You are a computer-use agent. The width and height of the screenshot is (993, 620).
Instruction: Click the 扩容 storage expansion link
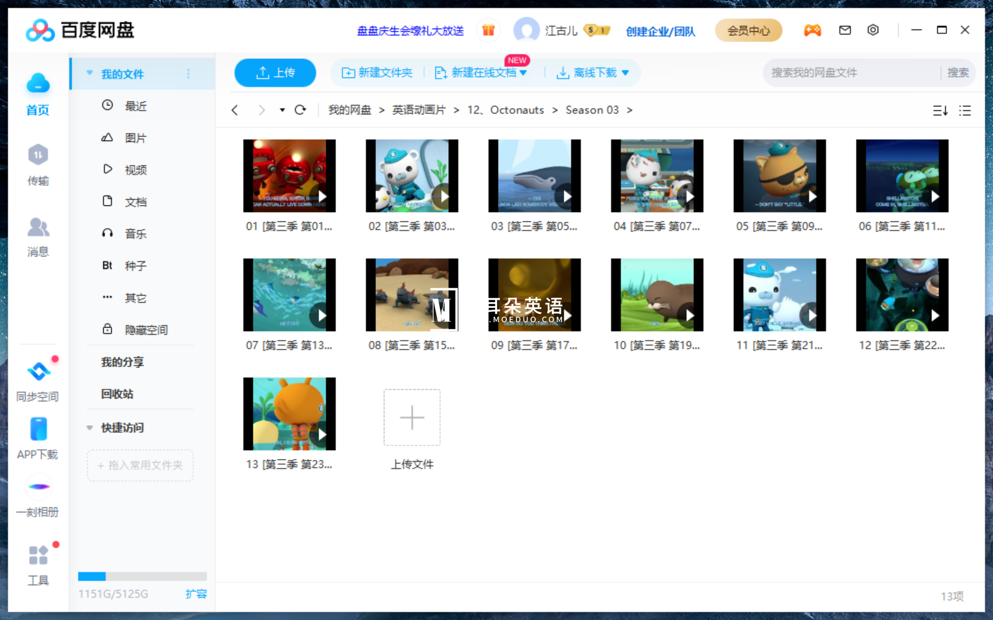[197, 594]
